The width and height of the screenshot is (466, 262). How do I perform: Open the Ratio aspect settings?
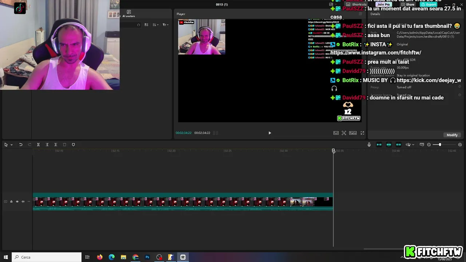[353, 133]
